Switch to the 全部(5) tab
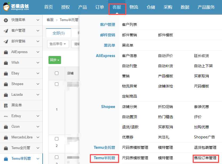Screen dimensions: 222x164 pyautogui.click(x=59, y=33)
